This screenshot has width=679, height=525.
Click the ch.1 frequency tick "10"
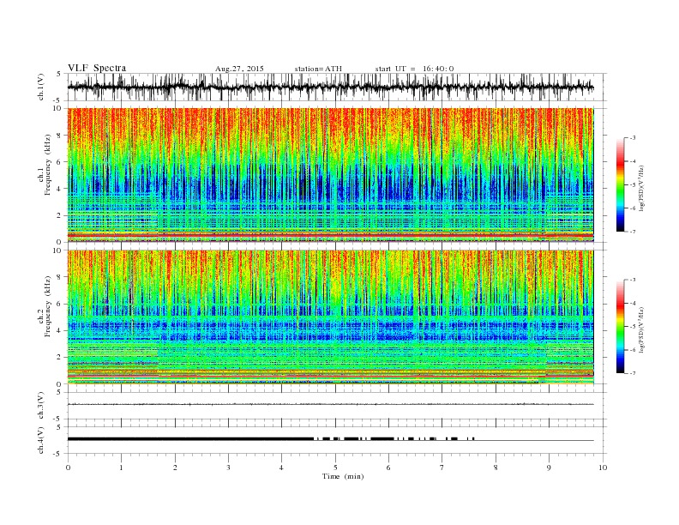click(57, 108)
